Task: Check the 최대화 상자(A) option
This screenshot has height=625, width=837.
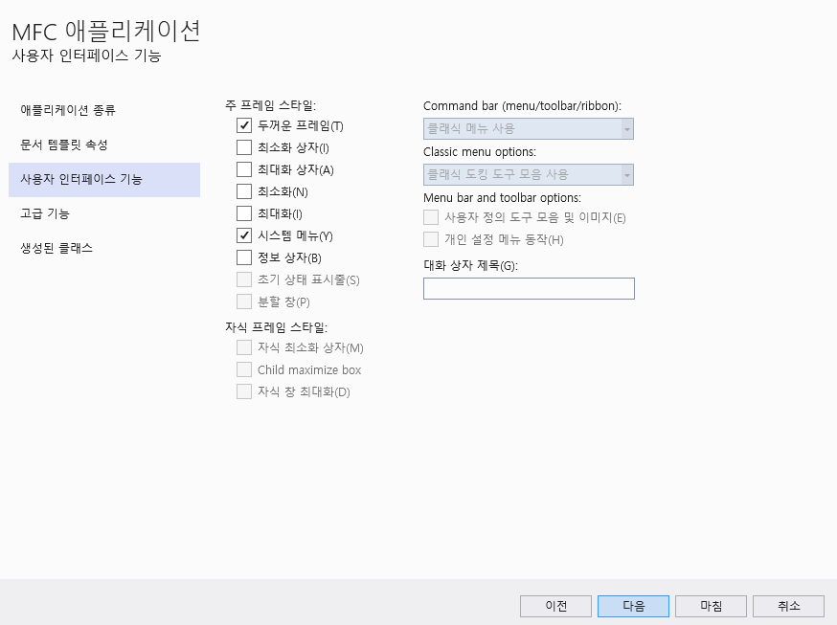Action: [x=244, y=169]
